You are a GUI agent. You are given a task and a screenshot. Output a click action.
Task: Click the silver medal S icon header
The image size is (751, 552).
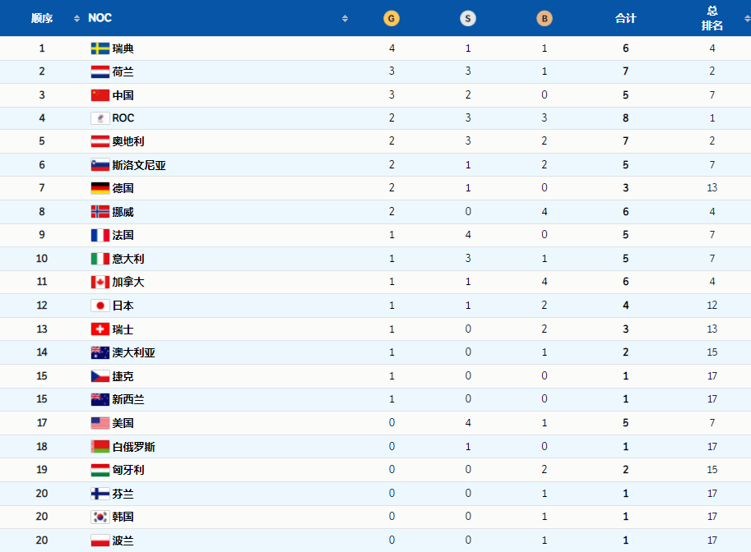pyautogui.click(x=468, y=19)
